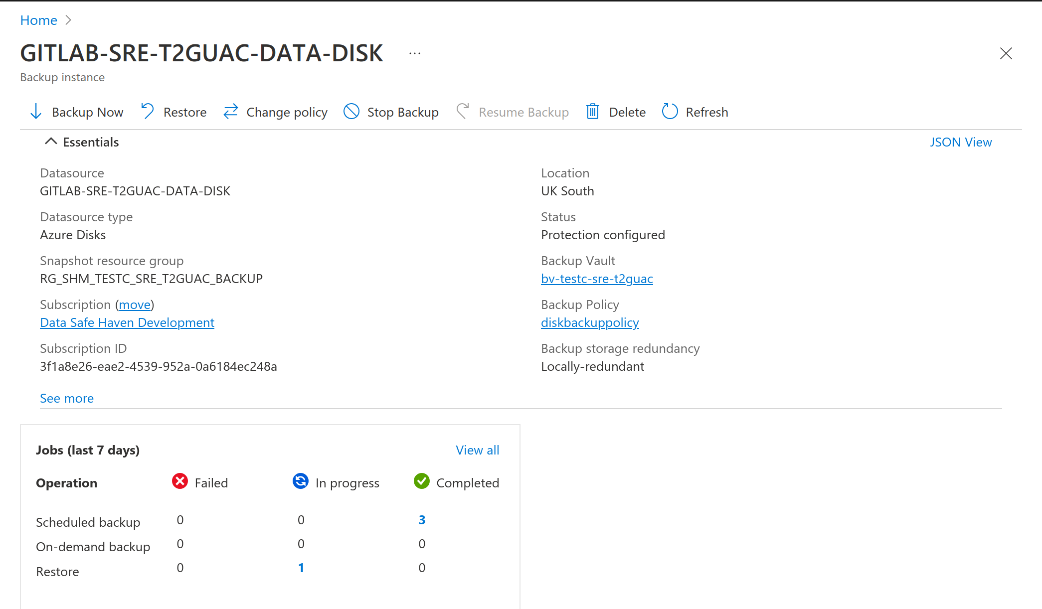Click the Refresh label in toolbar
Viewport: 1042px width, 609px height.
pyautogui.click(x=707, y=112)
